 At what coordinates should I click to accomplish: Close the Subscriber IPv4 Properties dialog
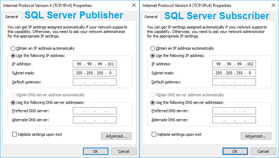pyautogui.click(x=273, y=5)
